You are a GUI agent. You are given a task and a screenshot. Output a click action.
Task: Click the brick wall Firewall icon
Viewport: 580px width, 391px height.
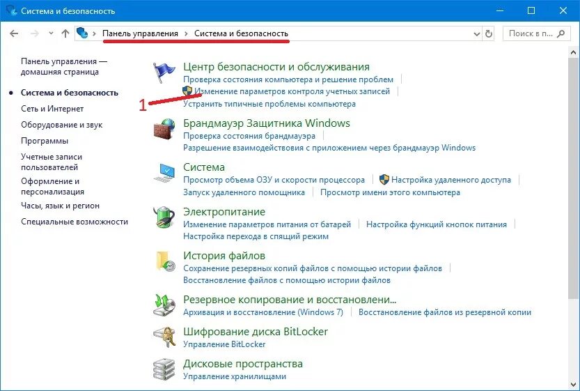coord(164,129)
